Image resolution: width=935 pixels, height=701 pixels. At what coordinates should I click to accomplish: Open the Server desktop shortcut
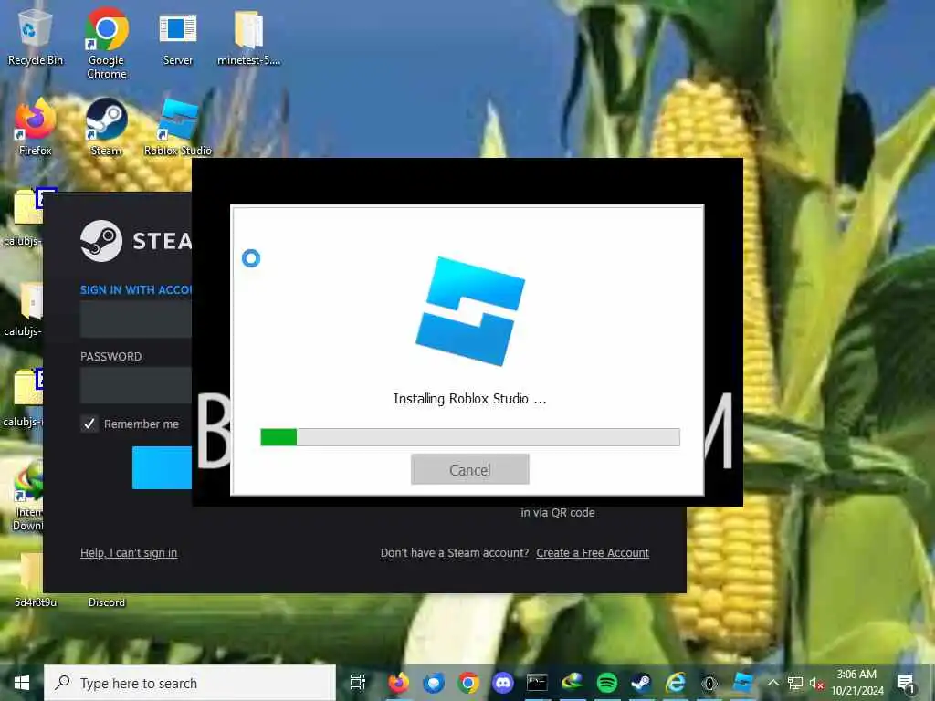click(178, 39)
